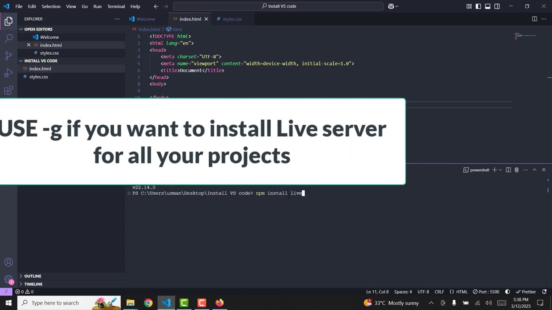Collapse the Install VS Code folder section
Image resolution: width=552 pixels, height=310 pixels.
pos(21,61)
